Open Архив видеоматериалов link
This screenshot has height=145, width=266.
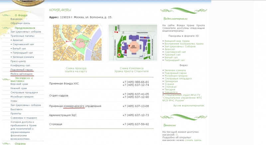(189, 106)
